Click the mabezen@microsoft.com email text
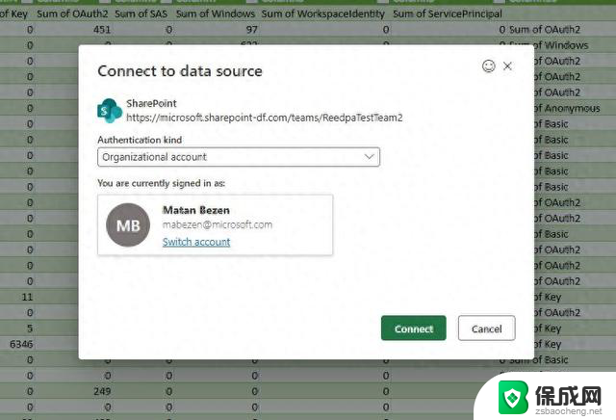Viewport: 616px width, 420px height. [218, 224]
